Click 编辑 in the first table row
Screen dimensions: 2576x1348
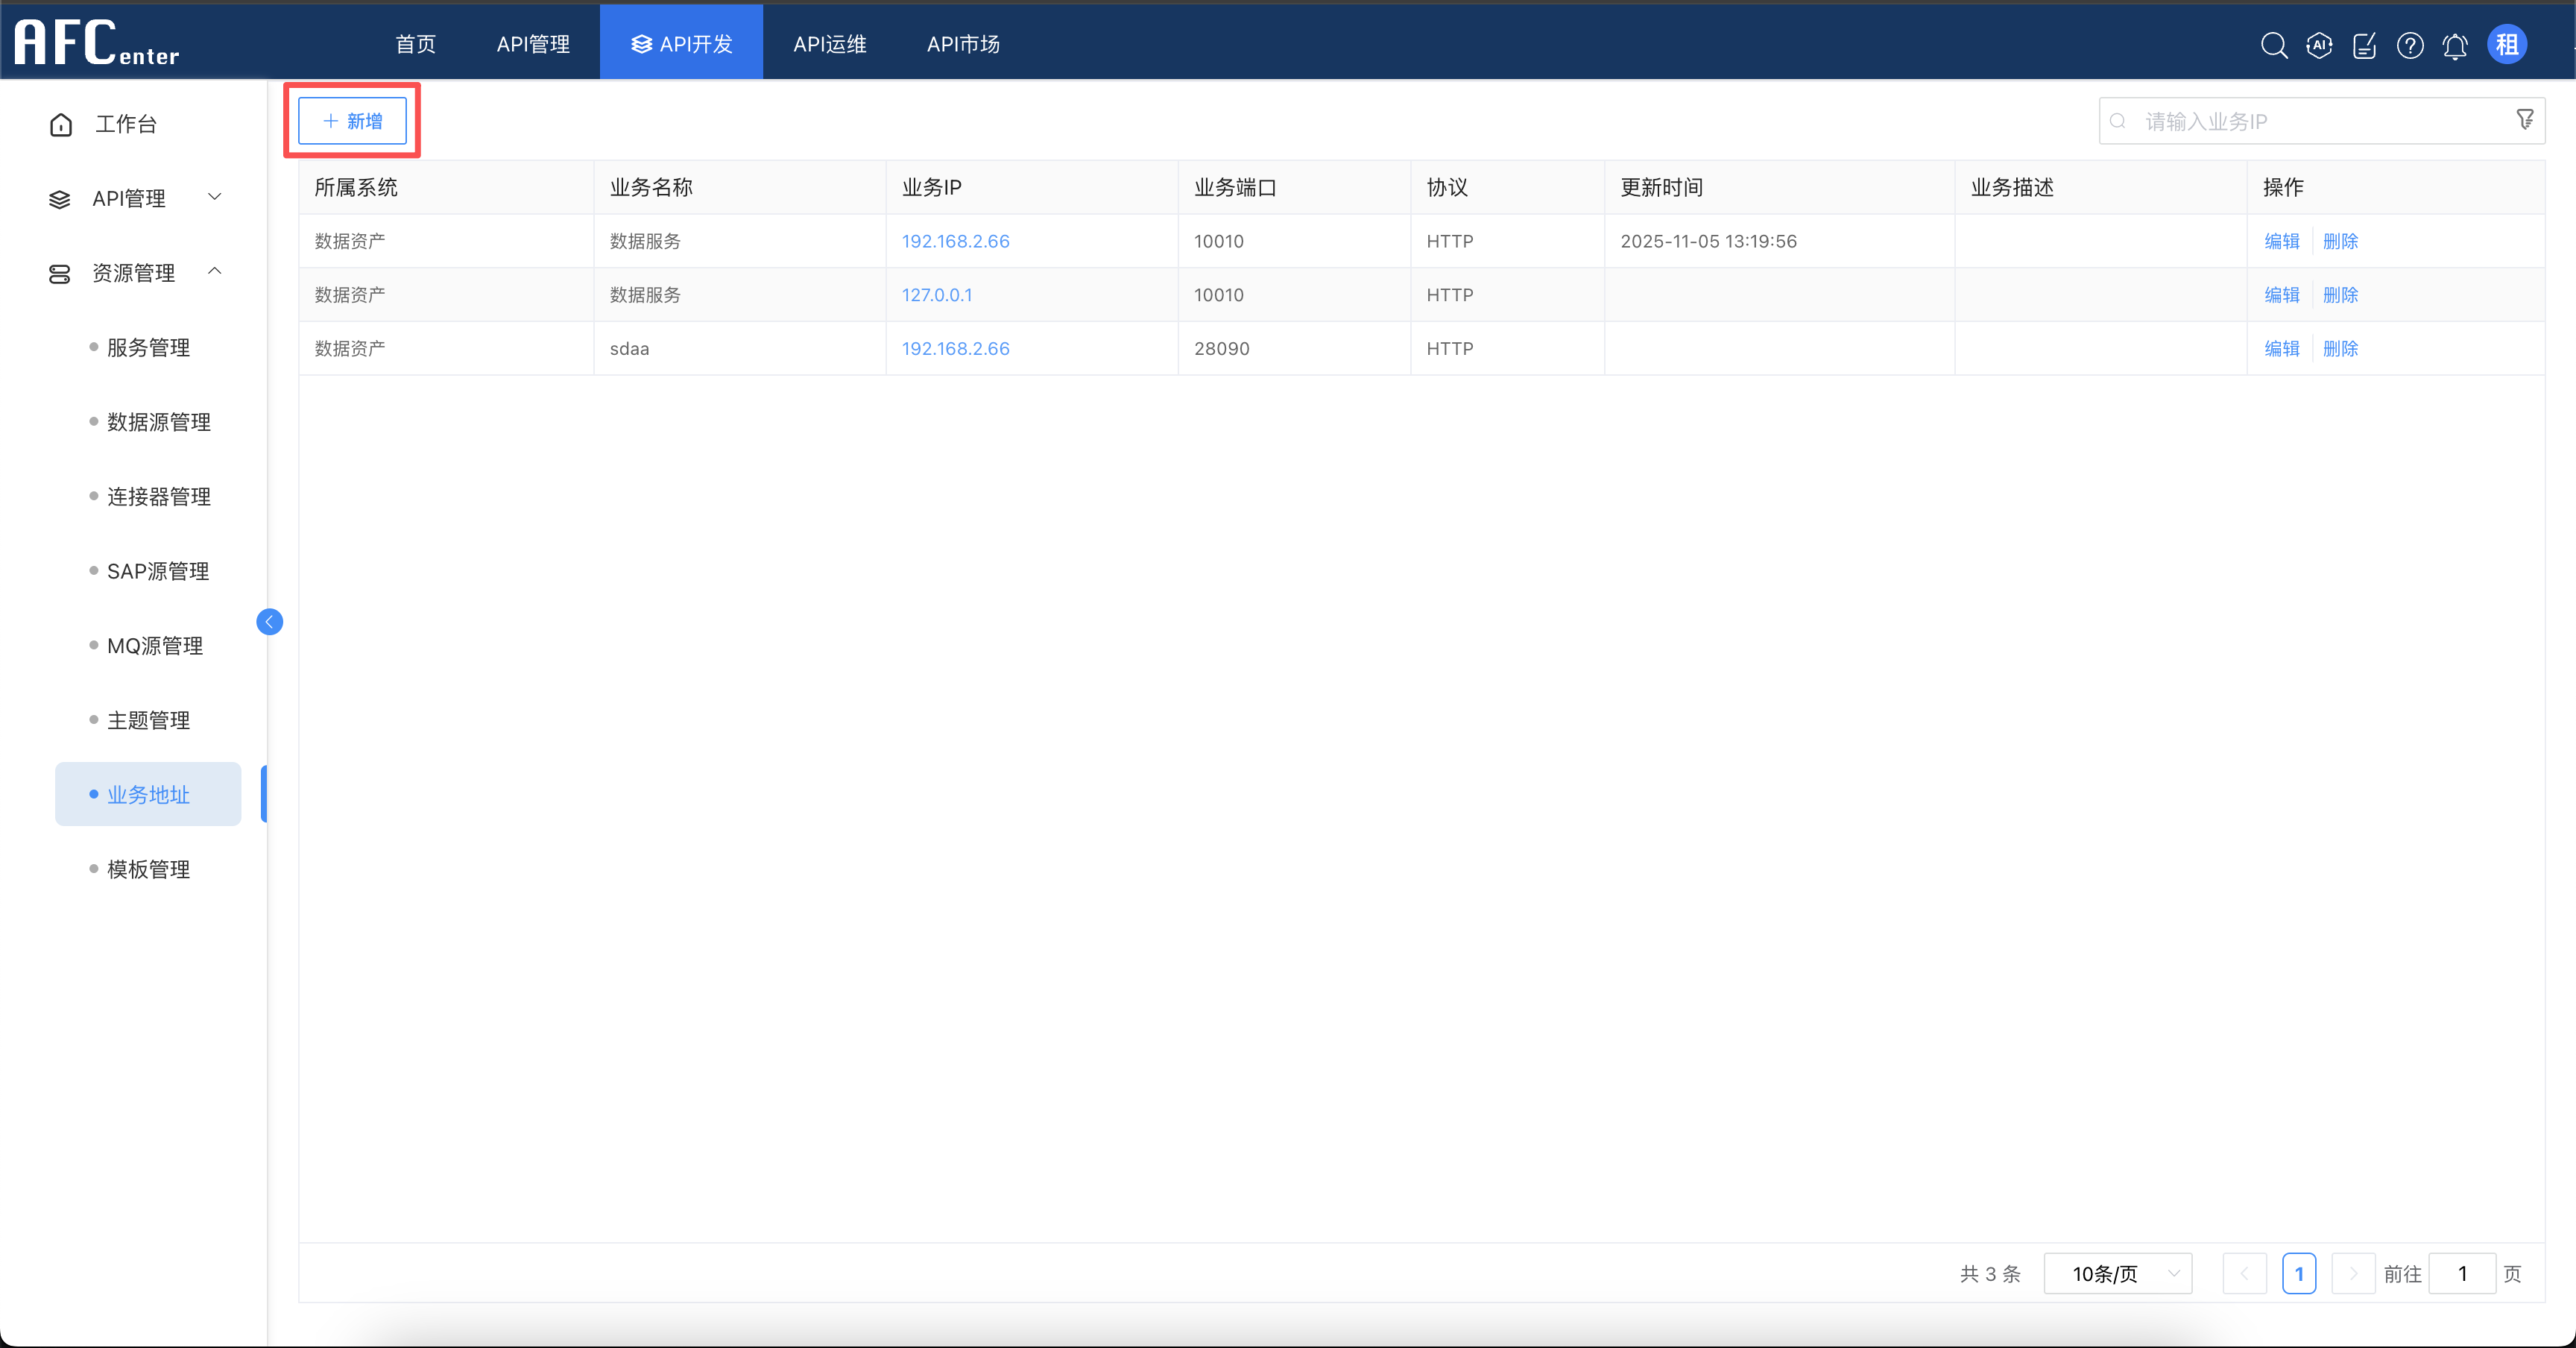(x=2281, y=241)
